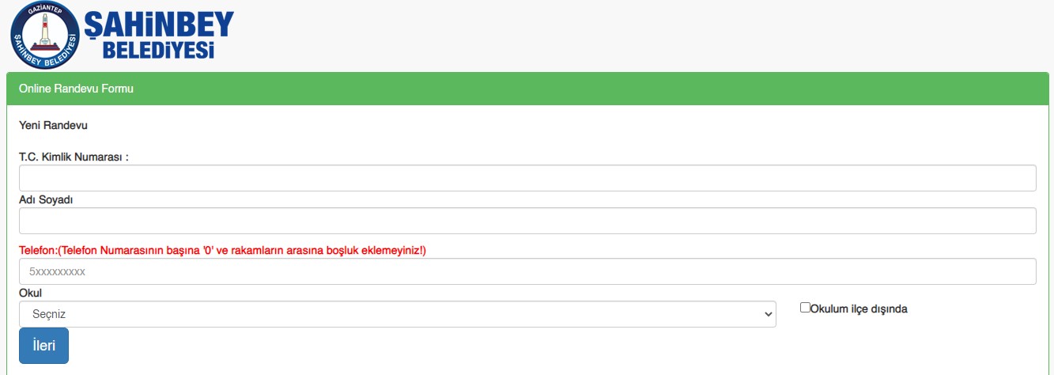This screenshot has height=375, width=1054.
Task: Click the large ŞAHİNBEY wordmark text
Action: (158, 24)
